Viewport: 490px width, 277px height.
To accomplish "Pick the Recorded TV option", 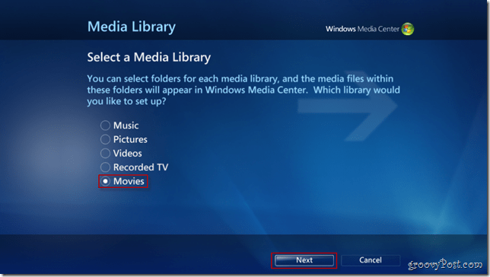I will [105, 167].
